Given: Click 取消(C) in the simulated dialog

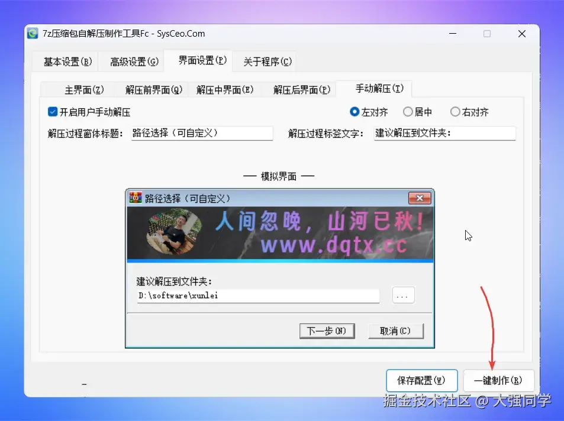Looking at the screenshot, I should pyautogui.click(x=396, y=331).
